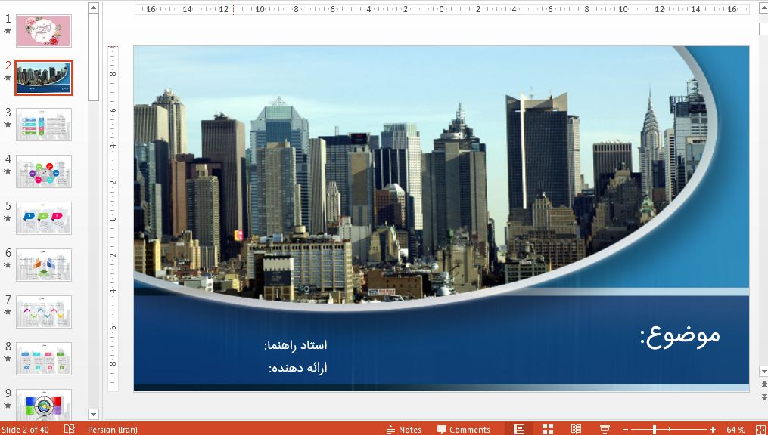Viewport: 768px width, 435px height.
Task: Switch to Reading View
Action: pos(576,429)
